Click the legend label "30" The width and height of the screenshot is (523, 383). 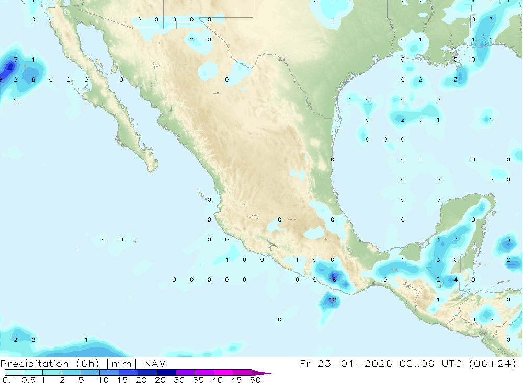179,380
